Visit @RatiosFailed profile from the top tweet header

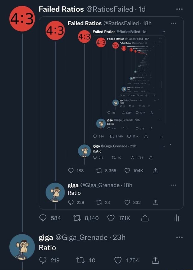[x=109, y=9]
